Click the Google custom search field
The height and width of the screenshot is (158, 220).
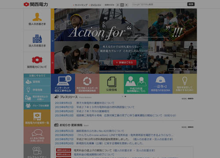pyautogui.click(x=159, y=4)
